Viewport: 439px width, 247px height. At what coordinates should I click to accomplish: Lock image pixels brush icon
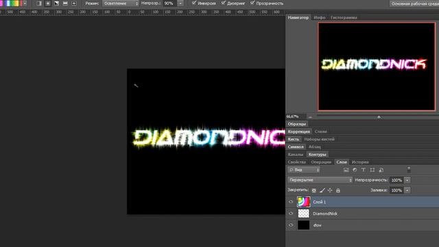322,191
